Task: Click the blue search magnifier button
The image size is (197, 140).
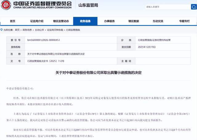Action: [x=194, y=7]
